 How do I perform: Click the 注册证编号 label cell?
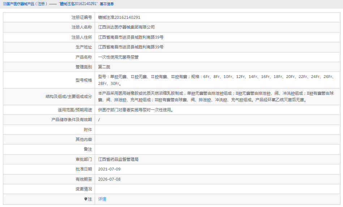coord(82,17)
